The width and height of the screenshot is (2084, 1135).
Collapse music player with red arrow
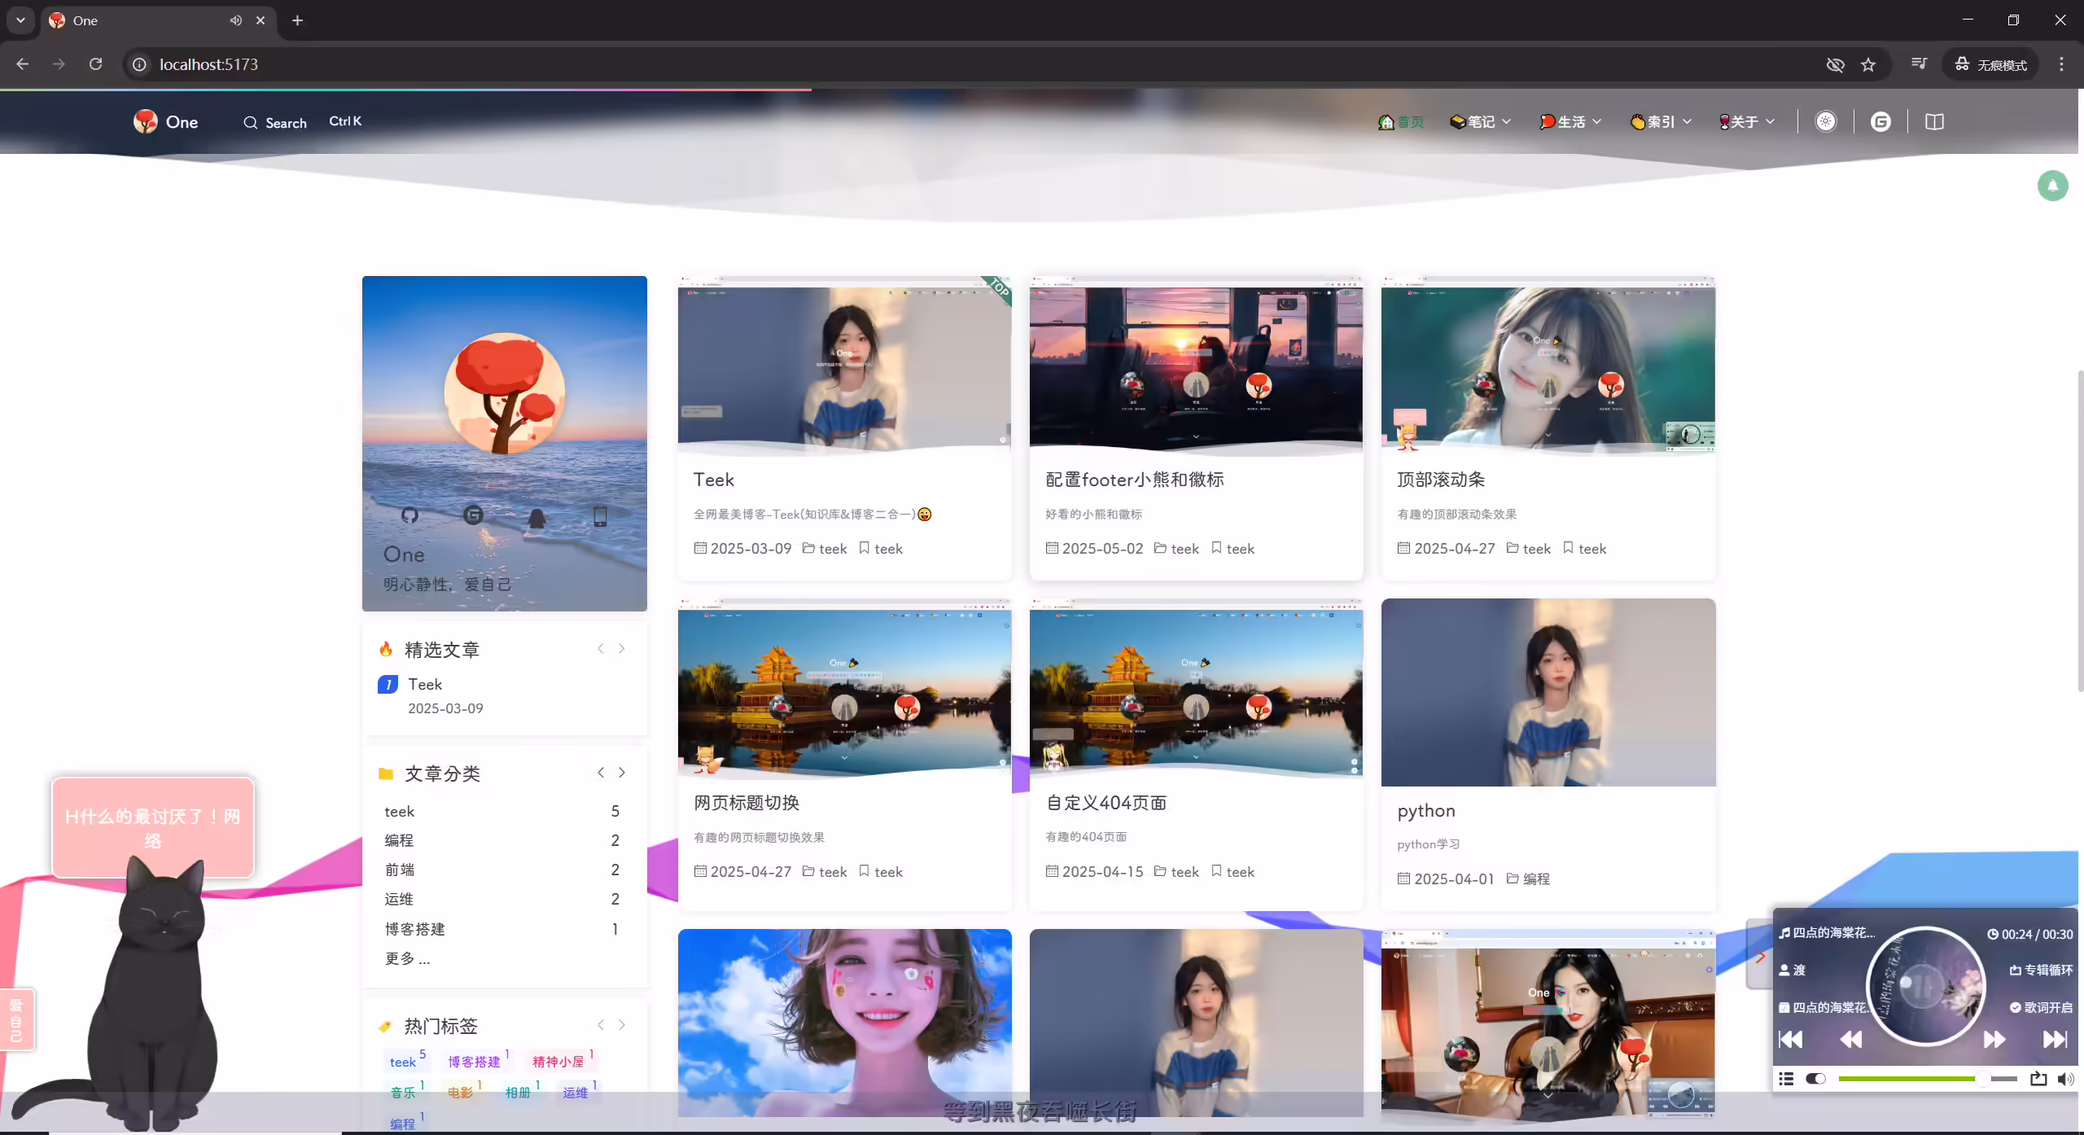pyautogui.click(x=1760, y=956)
